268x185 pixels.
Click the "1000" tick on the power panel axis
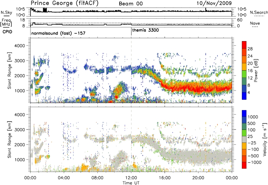click(x=20, y=90)
